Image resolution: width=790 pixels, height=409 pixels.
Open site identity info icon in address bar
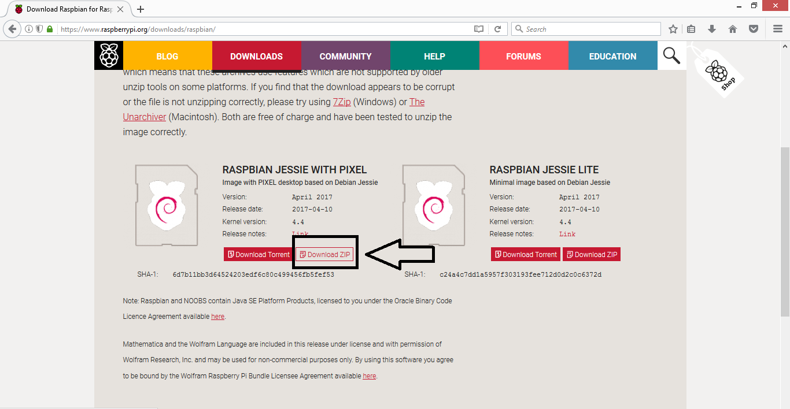[29, 29]
